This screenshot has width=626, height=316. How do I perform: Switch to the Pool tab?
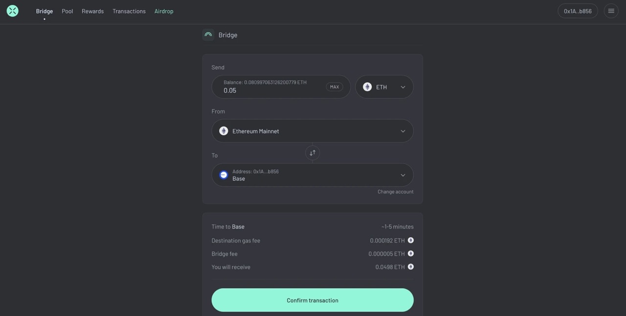[x=67, y=10]
